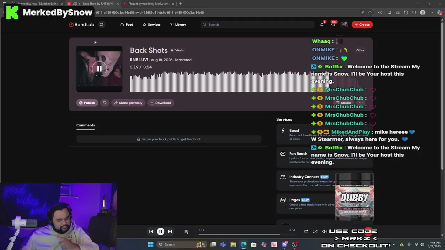Click the Private lock label
This screenshot has width=445, height=250.
(177, 50)
